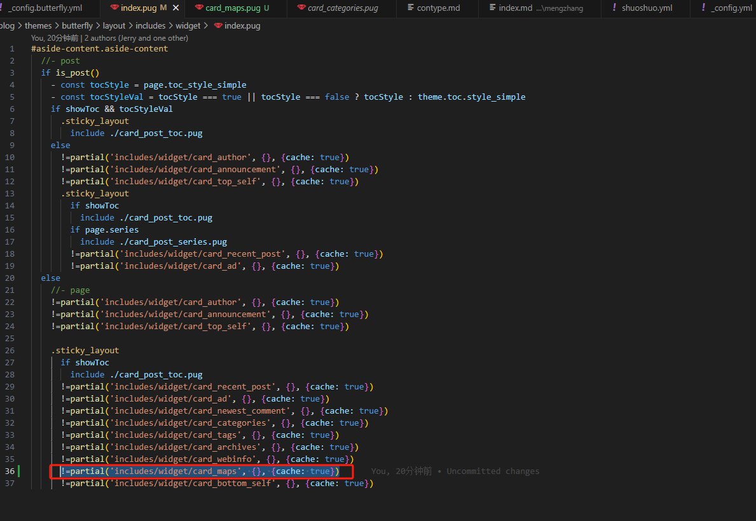This screenshot has width=756, height=521.
Task: Close the index.pug editor tab
Action: point(174,8)
